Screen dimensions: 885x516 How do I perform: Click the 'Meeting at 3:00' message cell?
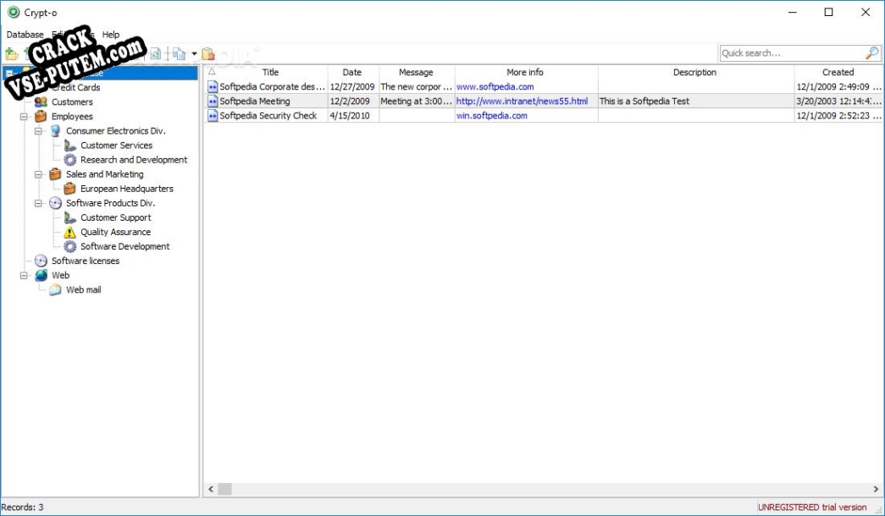point(416,102)
